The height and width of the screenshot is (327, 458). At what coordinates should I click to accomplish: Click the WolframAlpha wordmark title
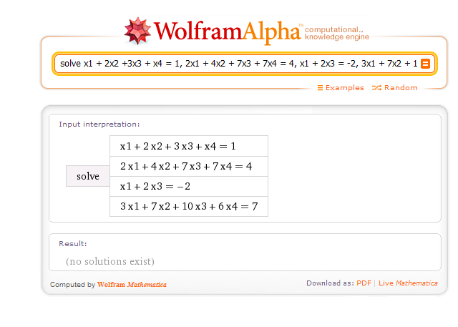pyautogui.click(x=227, y=31)
